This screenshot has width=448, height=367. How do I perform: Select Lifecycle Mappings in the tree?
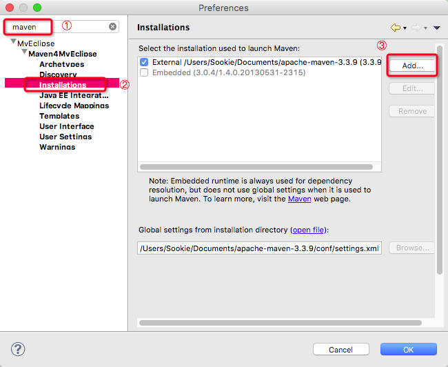[74, 106]
